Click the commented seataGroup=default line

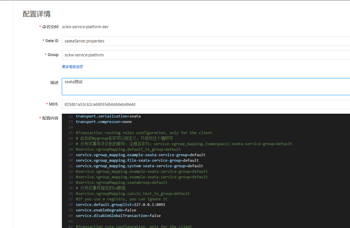tap(121, 183)
